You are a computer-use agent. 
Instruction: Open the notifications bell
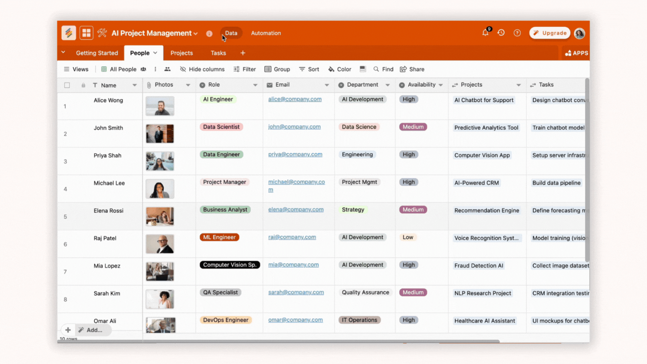pos(485,33)
